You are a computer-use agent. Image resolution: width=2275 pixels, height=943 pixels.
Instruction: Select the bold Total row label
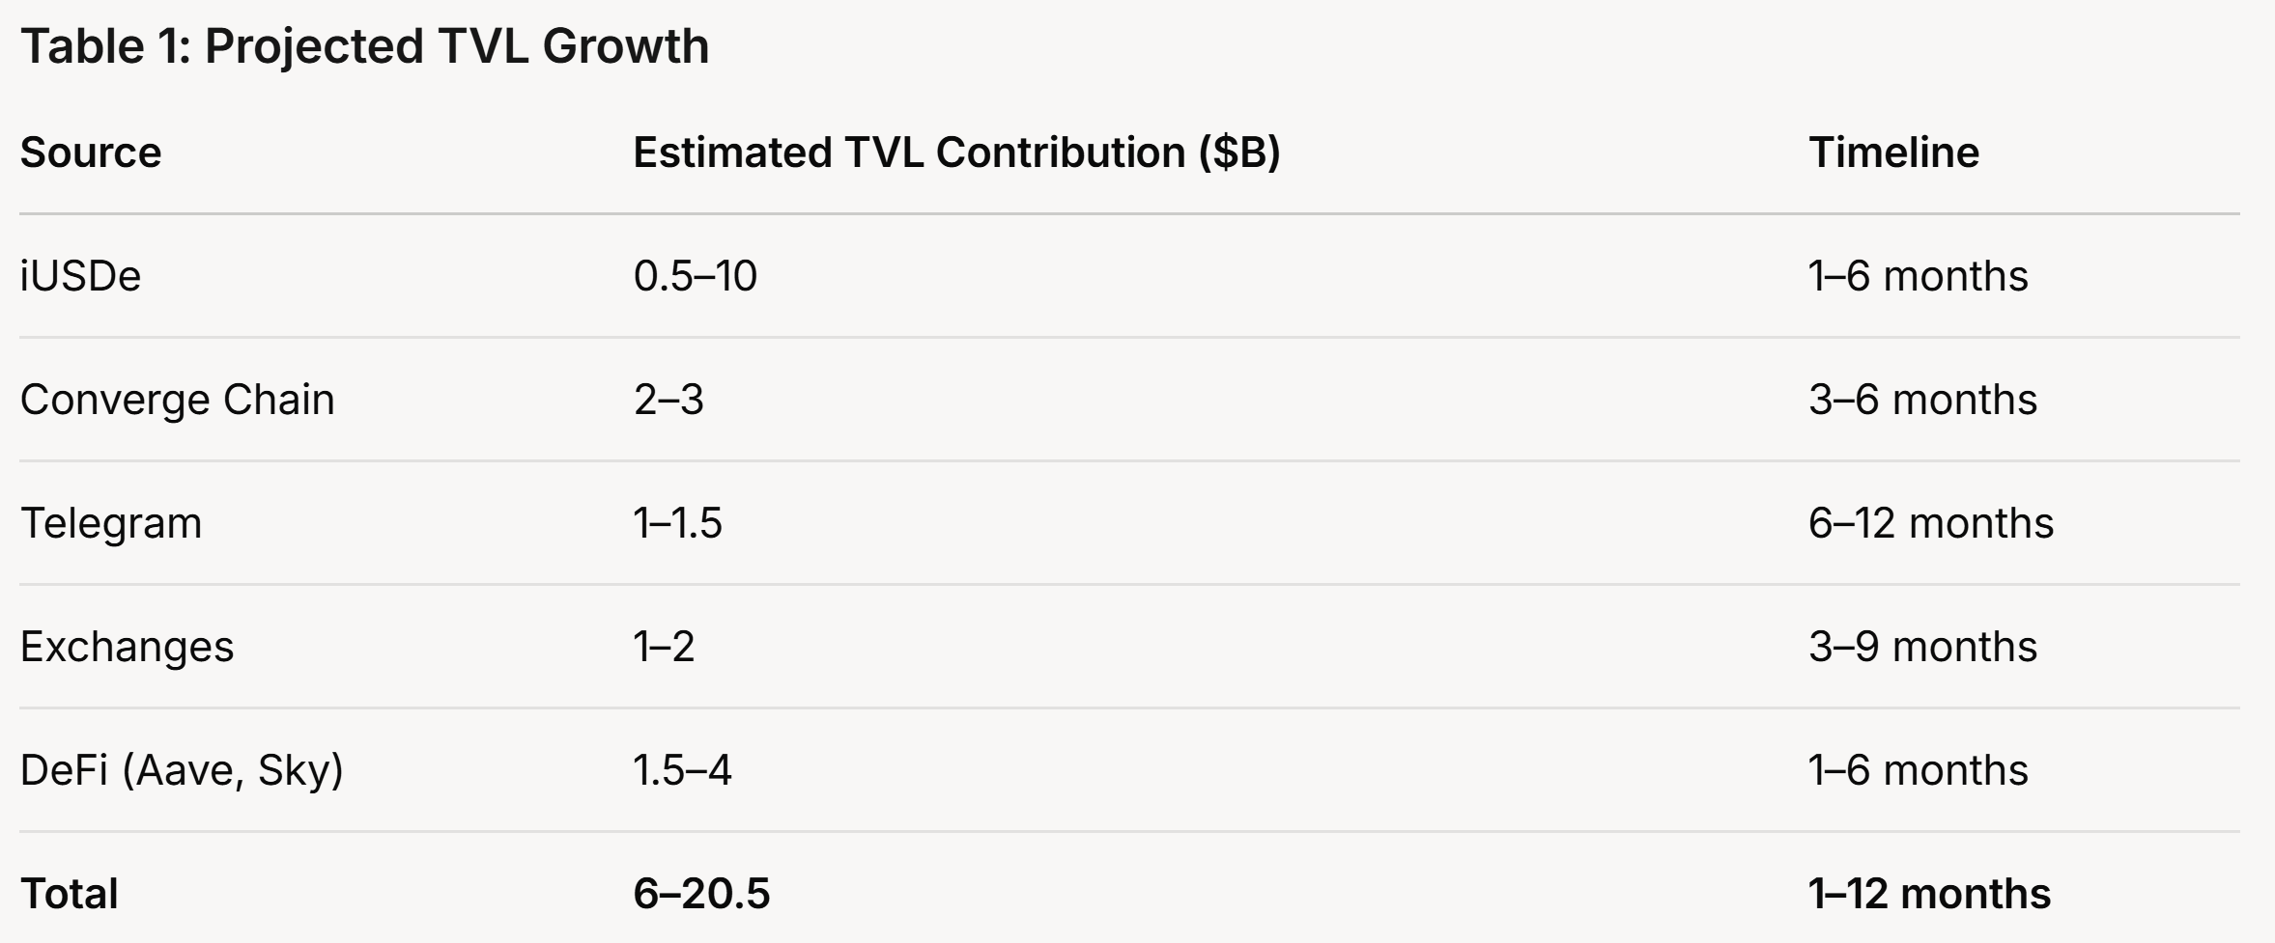[x=70, y=894]
